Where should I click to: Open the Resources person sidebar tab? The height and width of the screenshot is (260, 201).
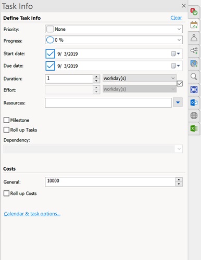(x=194, y=37)
